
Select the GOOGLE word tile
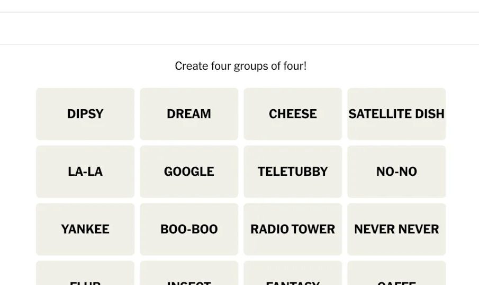pos(189,172)
